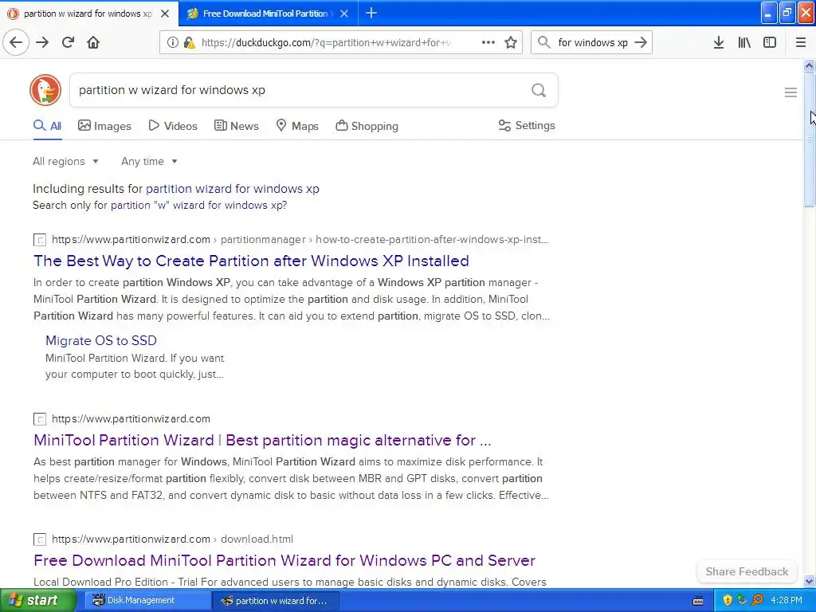Submit Firefox search box with arrow
Viewport: 816px width, 612px height.
click(x=641, y=42)
